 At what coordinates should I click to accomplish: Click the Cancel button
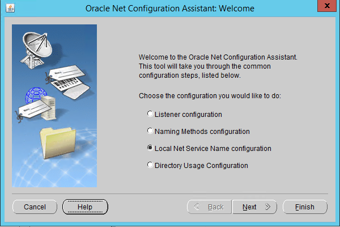pyautogui.click(x=35, y=207)
